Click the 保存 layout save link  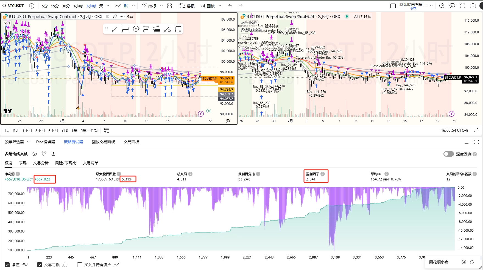tap(413, 8)
